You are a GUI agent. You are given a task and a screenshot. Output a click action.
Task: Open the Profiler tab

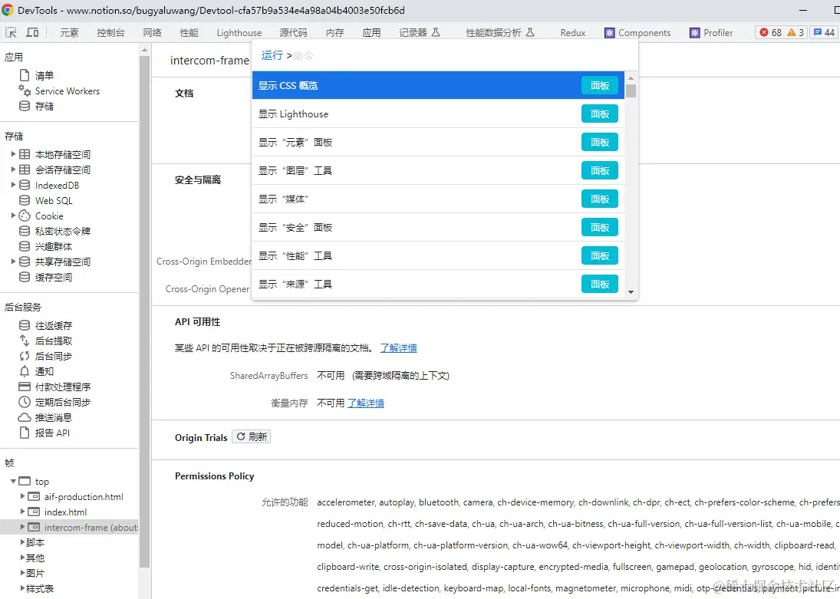tap(711, 33)
